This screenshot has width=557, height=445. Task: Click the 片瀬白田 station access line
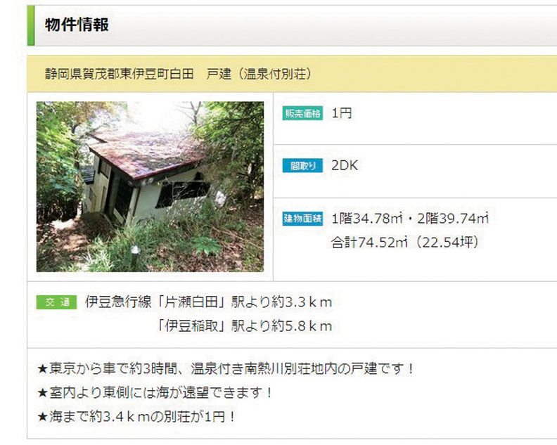click(208, 302)
